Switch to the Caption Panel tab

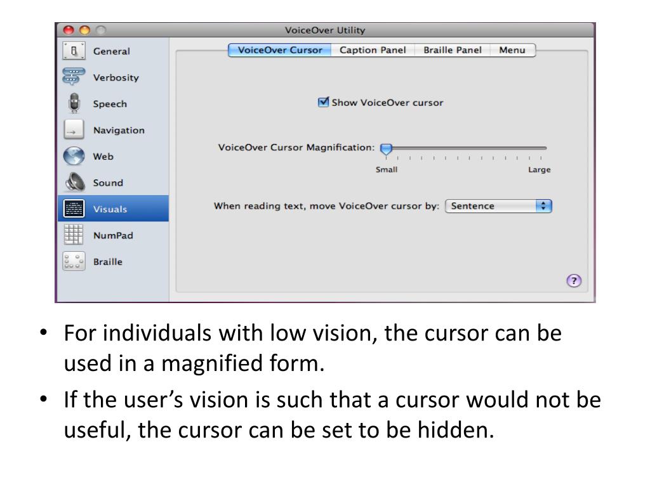[373, 50]
